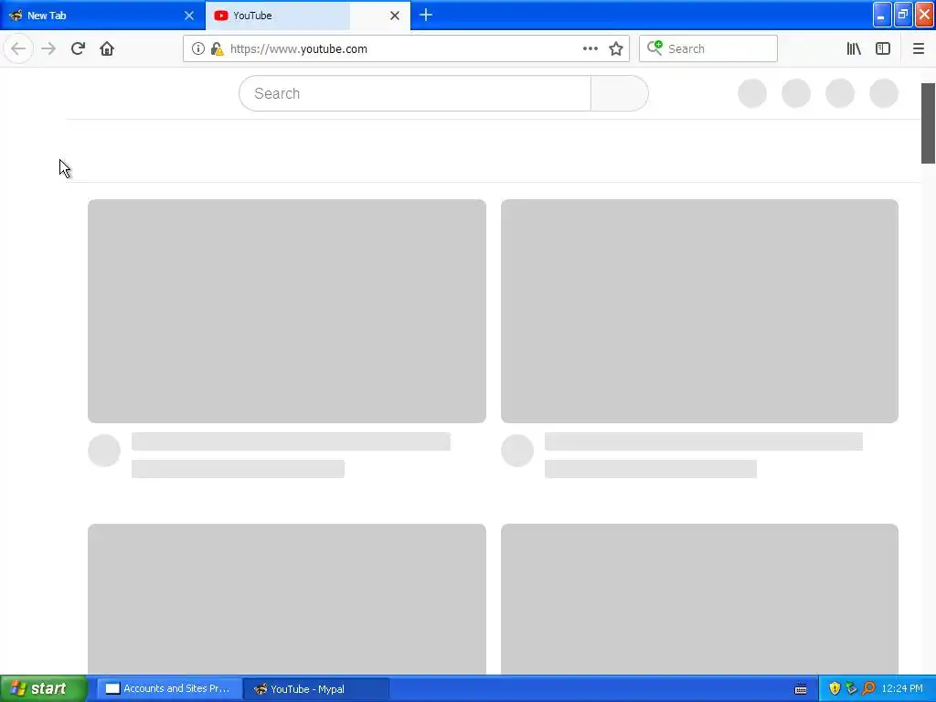Focus the YouTube page Search field

(415, 93)
